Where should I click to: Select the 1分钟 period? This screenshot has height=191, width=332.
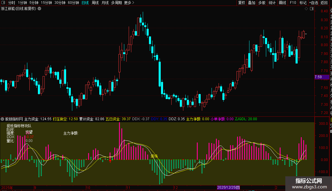pyautogui.click(x=22, y=3)
